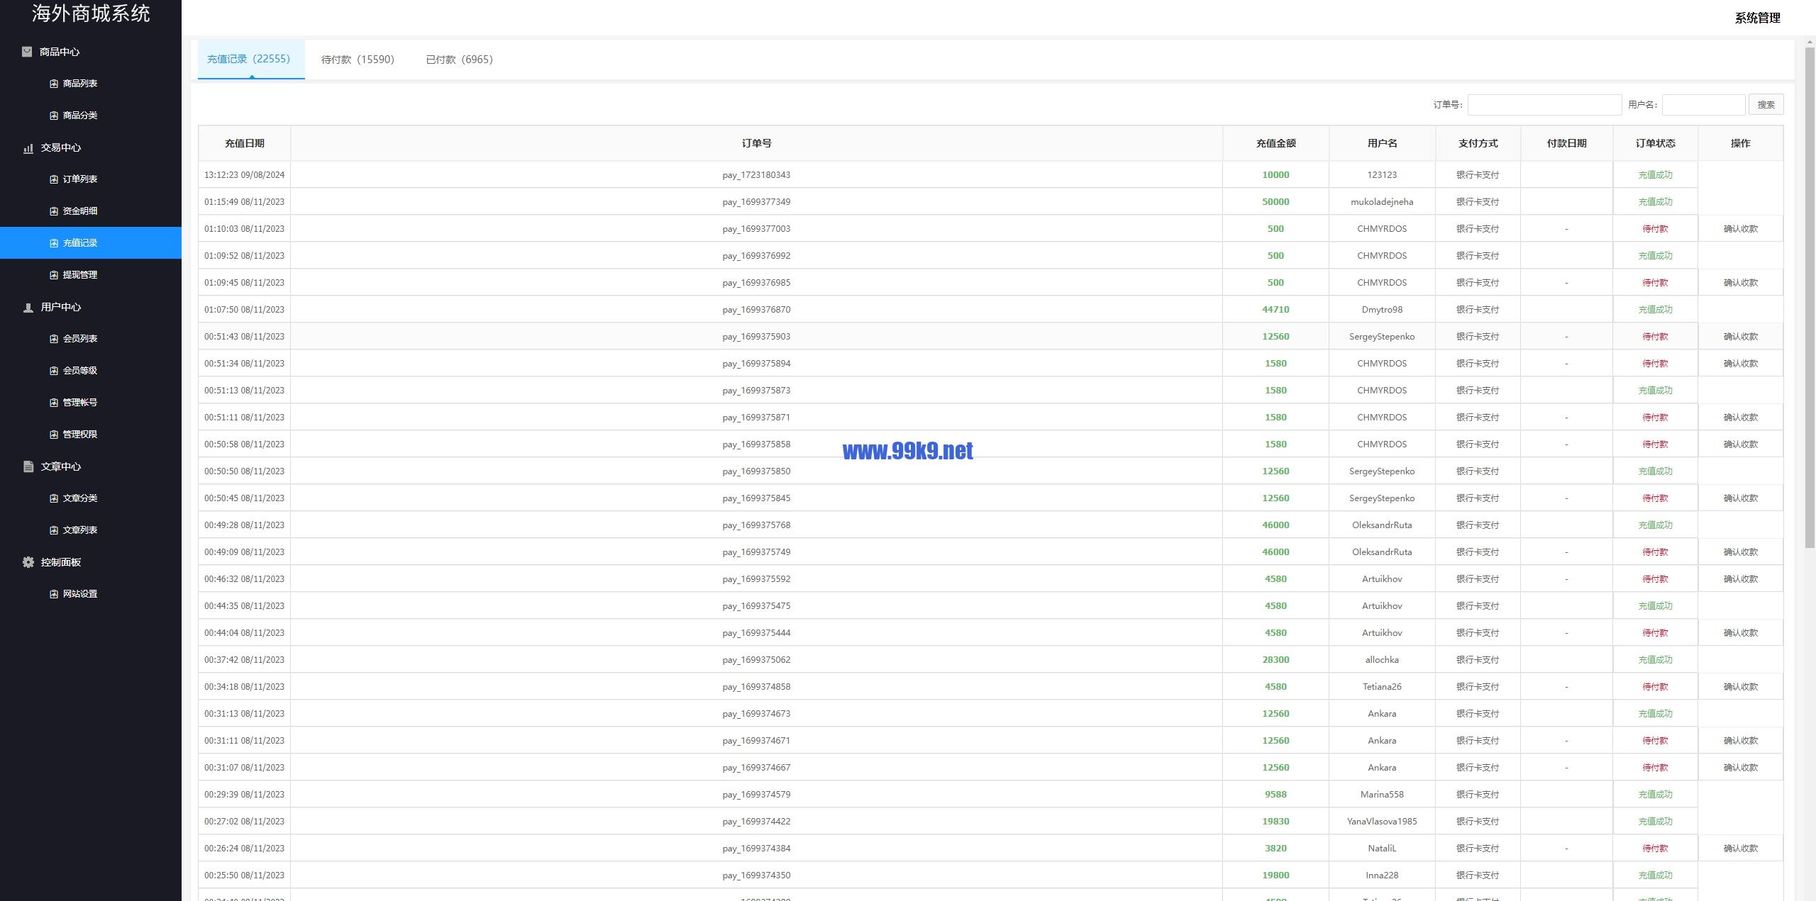
Task: Switch to the 充值记录 (22555) tab
Action: [251, 59]
